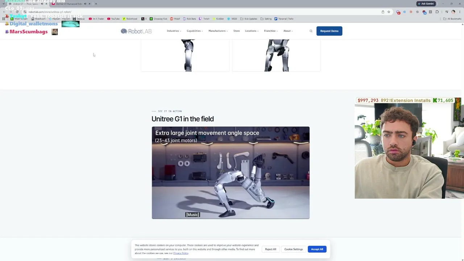This screenshot has width=464, height=261.
Task: Open the Extensions puzzle-piece menu
Action: [437, 12]
